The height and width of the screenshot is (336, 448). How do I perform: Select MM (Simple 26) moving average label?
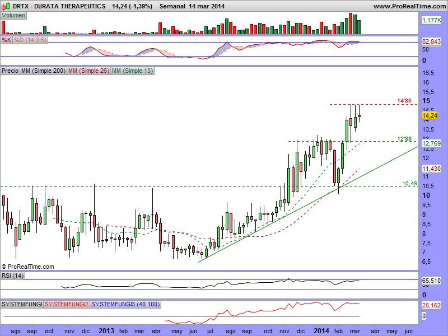88,71
